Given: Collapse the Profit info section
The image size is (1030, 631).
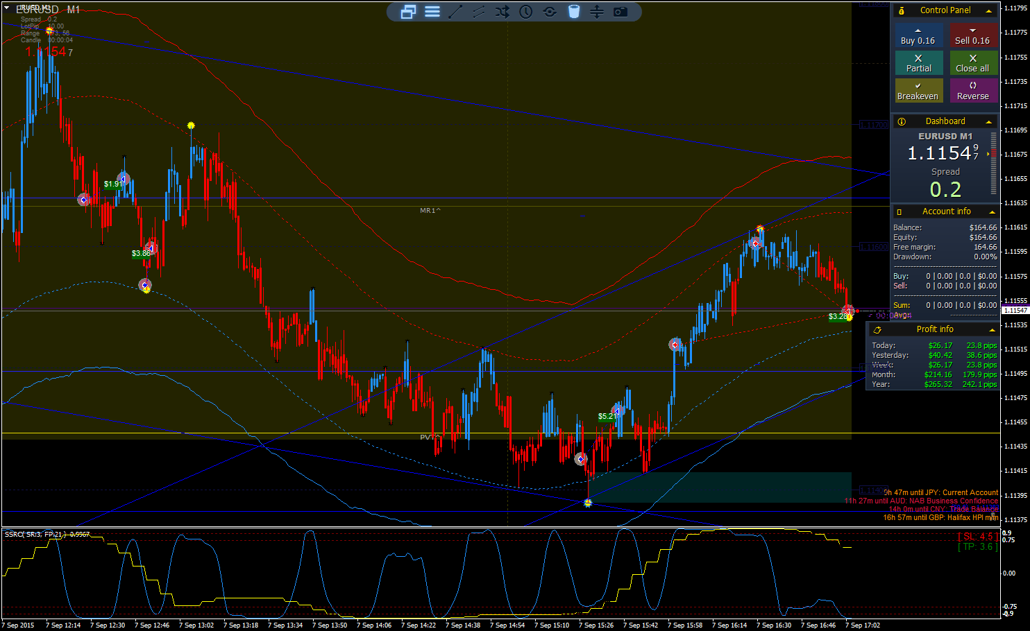Looking at the screenshot, I should click(992, 330).
